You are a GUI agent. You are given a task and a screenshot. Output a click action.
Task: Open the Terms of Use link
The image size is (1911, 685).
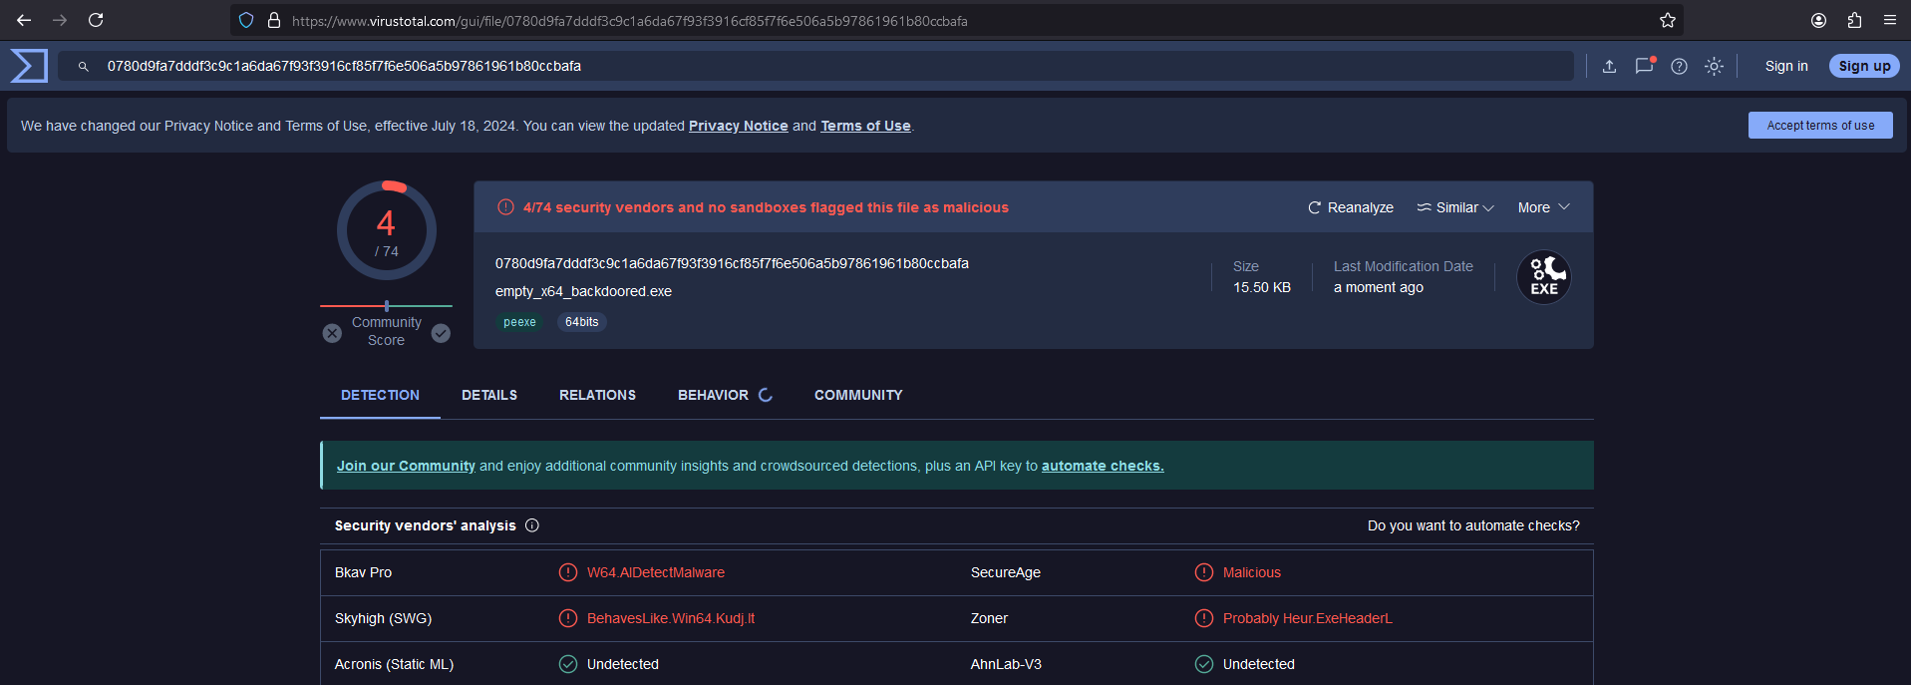(x=865, y=126)
